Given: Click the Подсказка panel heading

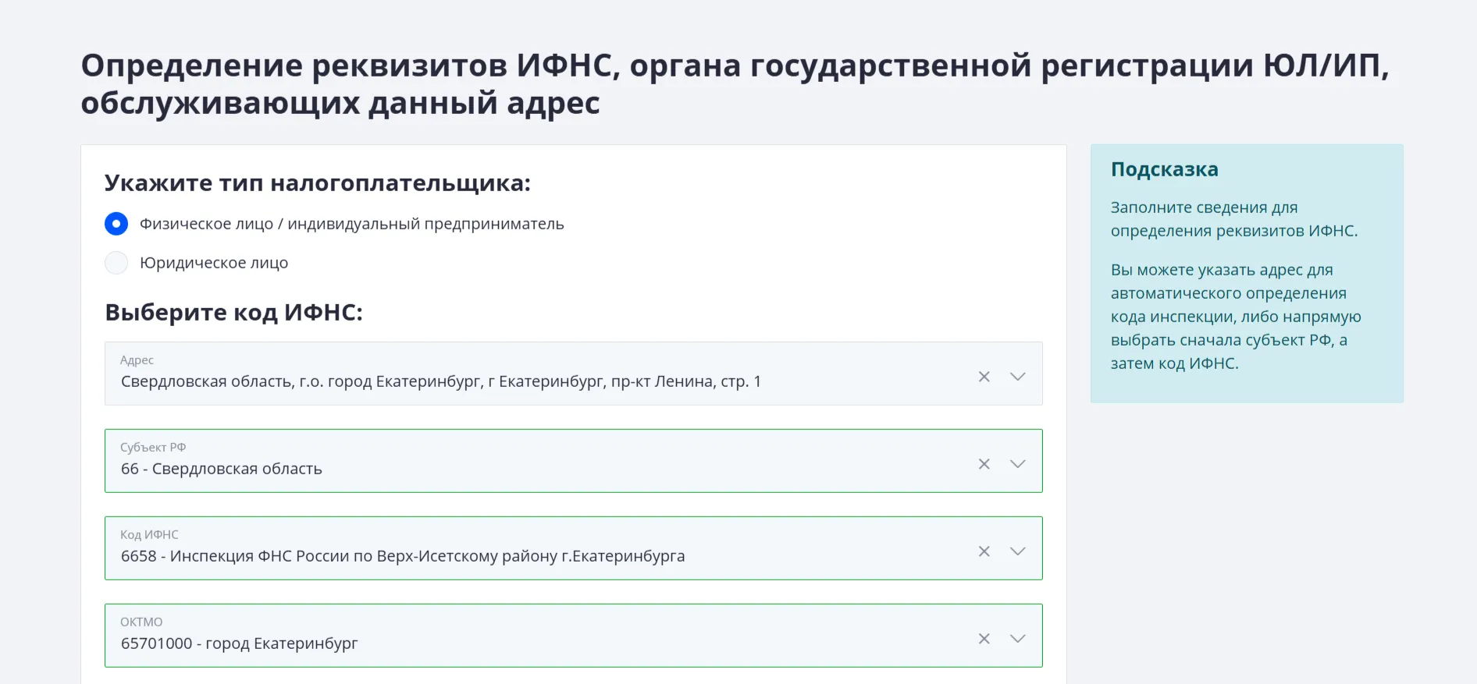Looking at the screenshot, I should tap(1164, 169).
